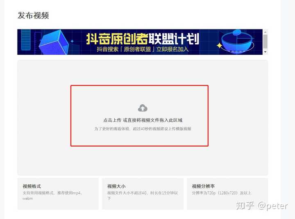Click the mp4, webm format description
This screenshot has height=219, width=295.
coord(52,196)
